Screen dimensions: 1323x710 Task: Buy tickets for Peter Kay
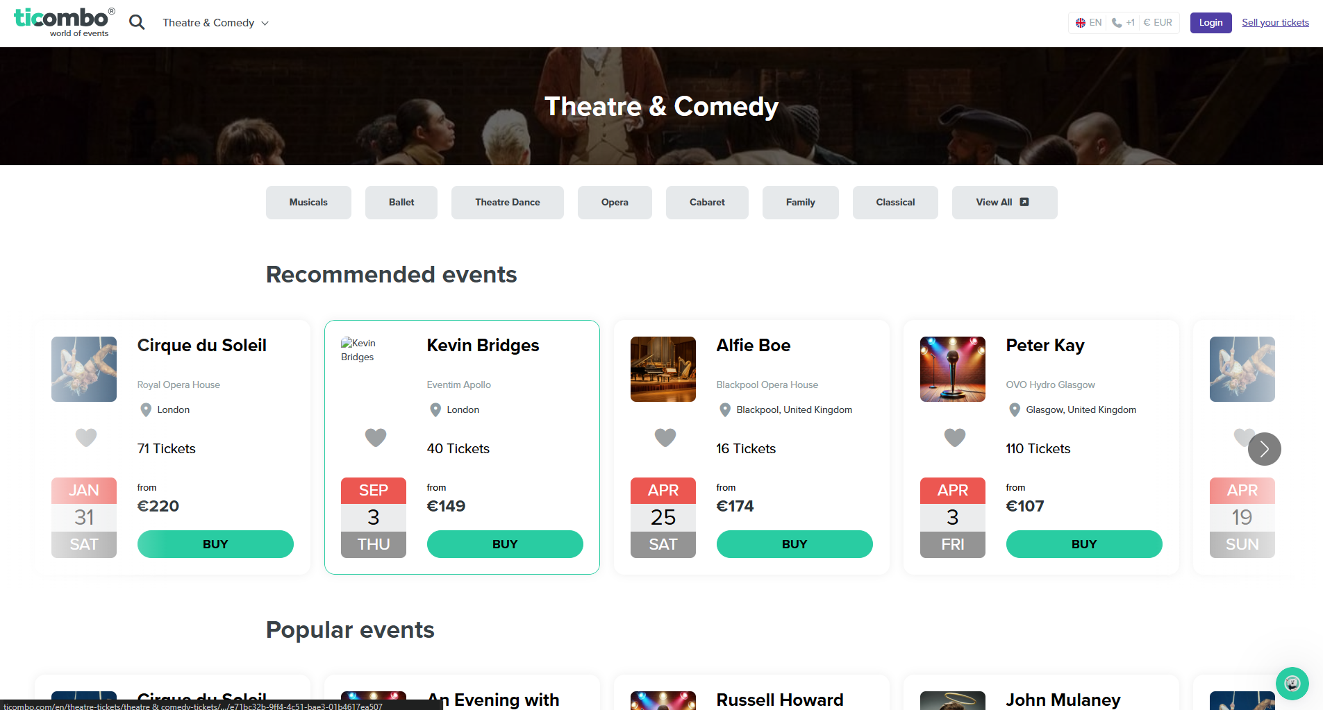click(x=1083, y=544)
